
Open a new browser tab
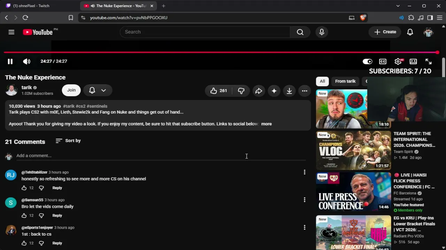click(x=163, y=6)
